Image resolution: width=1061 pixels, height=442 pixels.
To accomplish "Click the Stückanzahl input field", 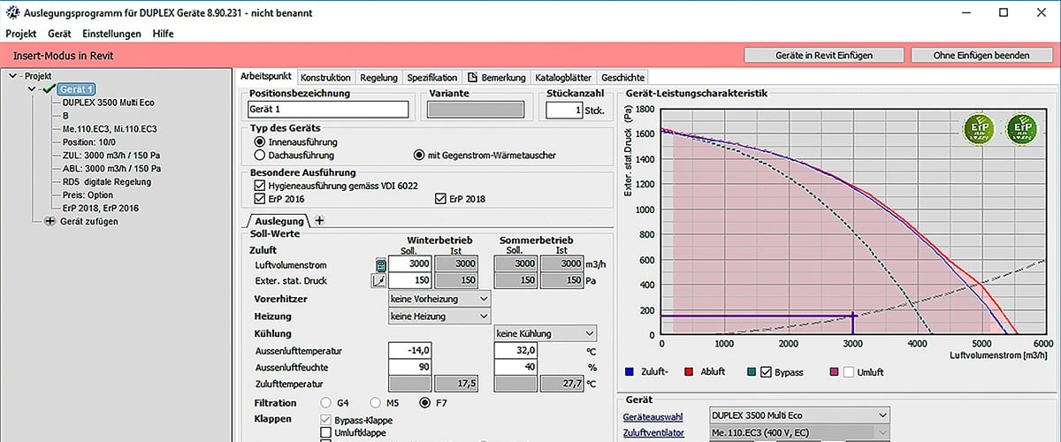I will (563, 110).
